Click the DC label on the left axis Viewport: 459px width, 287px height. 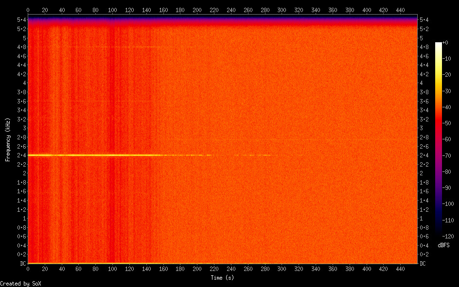point(21,263)
